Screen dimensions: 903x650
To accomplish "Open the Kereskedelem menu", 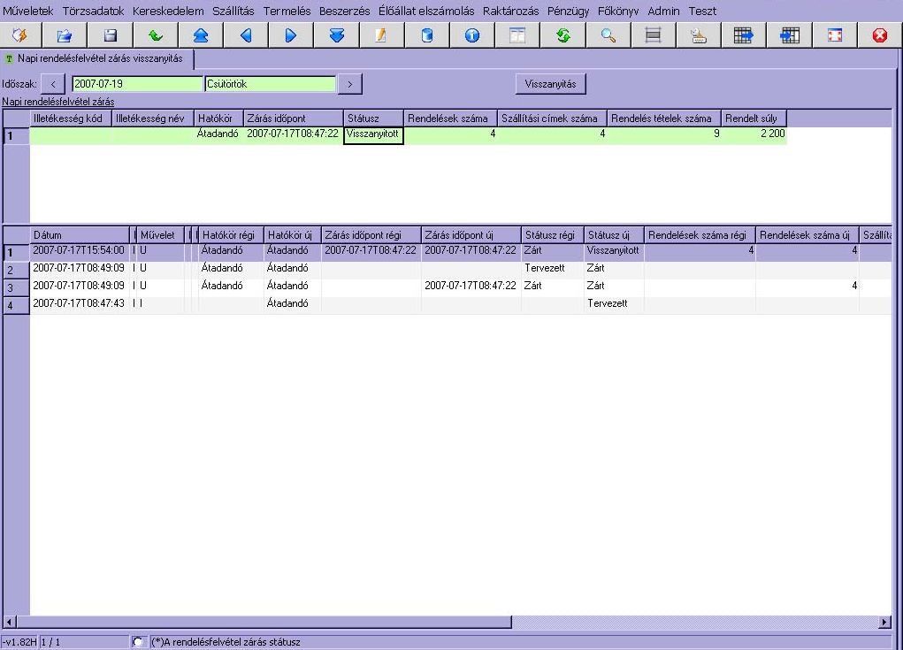I will point(168,11).
